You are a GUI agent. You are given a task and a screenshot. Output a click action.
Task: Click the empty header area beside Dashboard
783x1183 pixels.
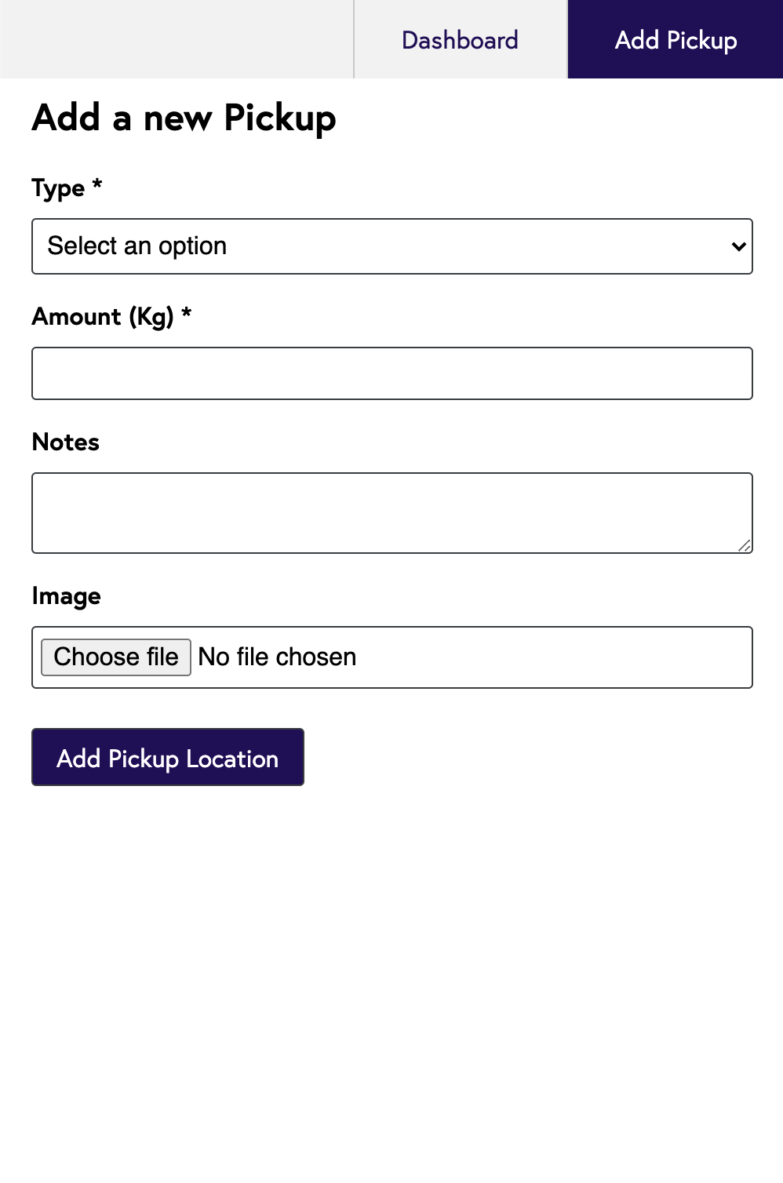(x=177, y=39)
